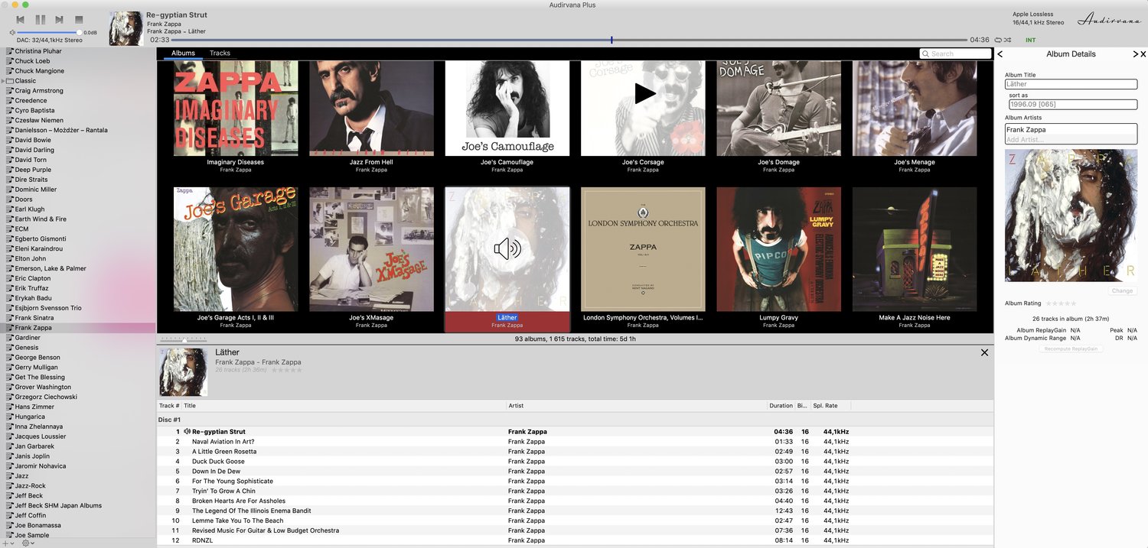Select Joe's Garage Acts I, II & III cover
This screenshot has height=548, width=1148.
(x=236, y=249)
